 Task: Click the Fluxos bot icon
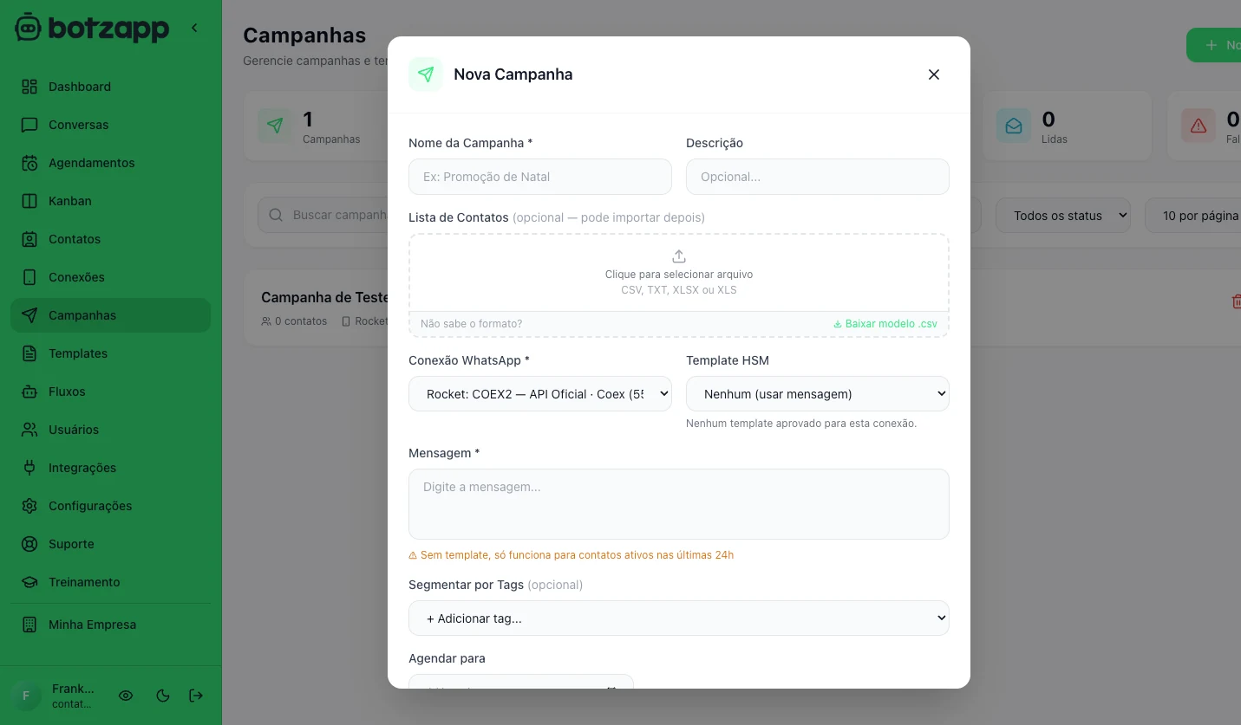click(29, 392)
